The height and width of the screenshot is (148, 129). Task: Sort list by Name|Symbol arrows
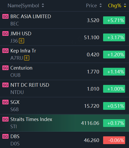(43, 5)
